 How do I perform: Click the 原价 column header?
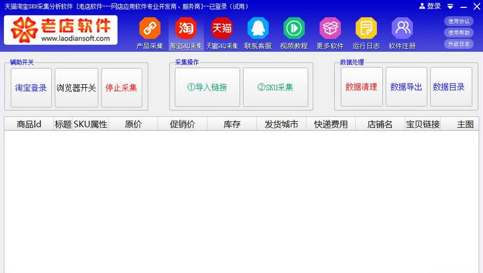[133, 124]
